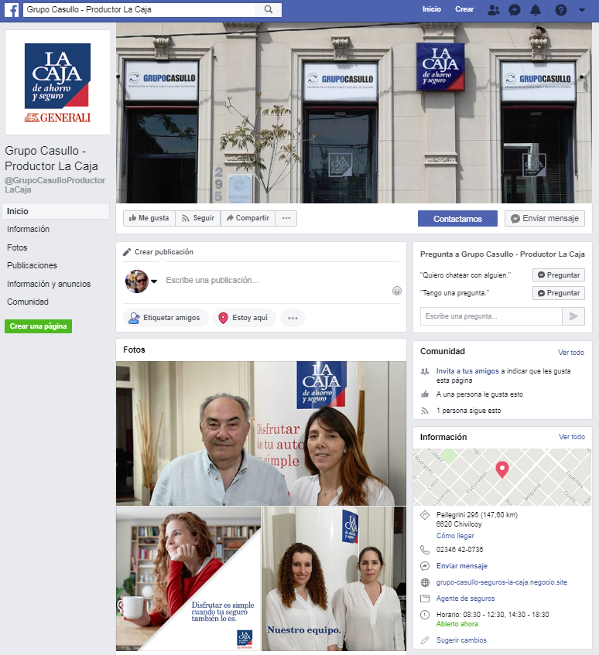Open the Nuestro equipo photo
The image size is (599, 655).
click(334, 578)
